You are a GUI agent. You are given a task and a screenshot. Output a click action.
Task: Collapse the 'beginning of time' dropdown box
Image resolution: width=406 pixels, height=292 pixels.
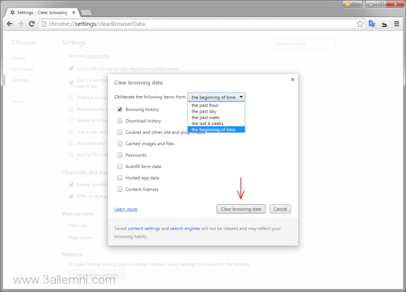point(216,97)
